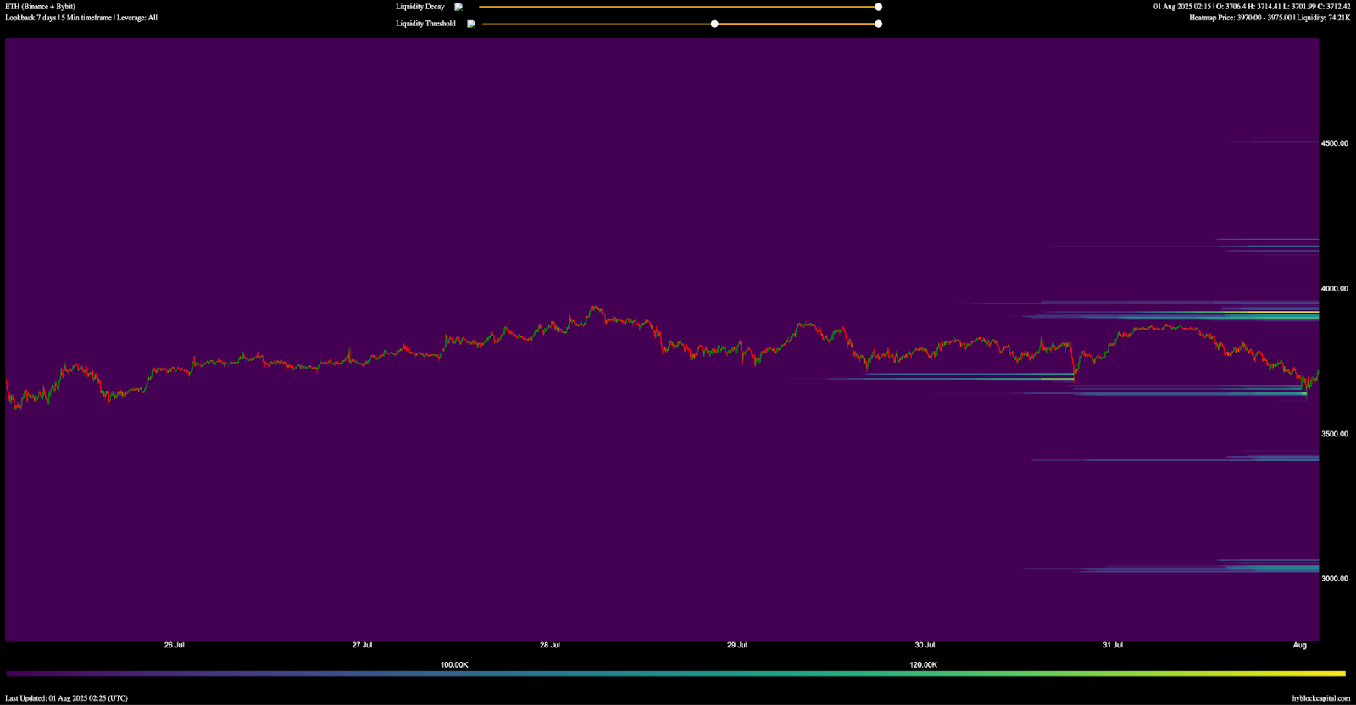The height and width of the screenshot is (705, 1356).
Task: Click the left handle of the Liquidity Threshold slider
Action: click(714, 24)
